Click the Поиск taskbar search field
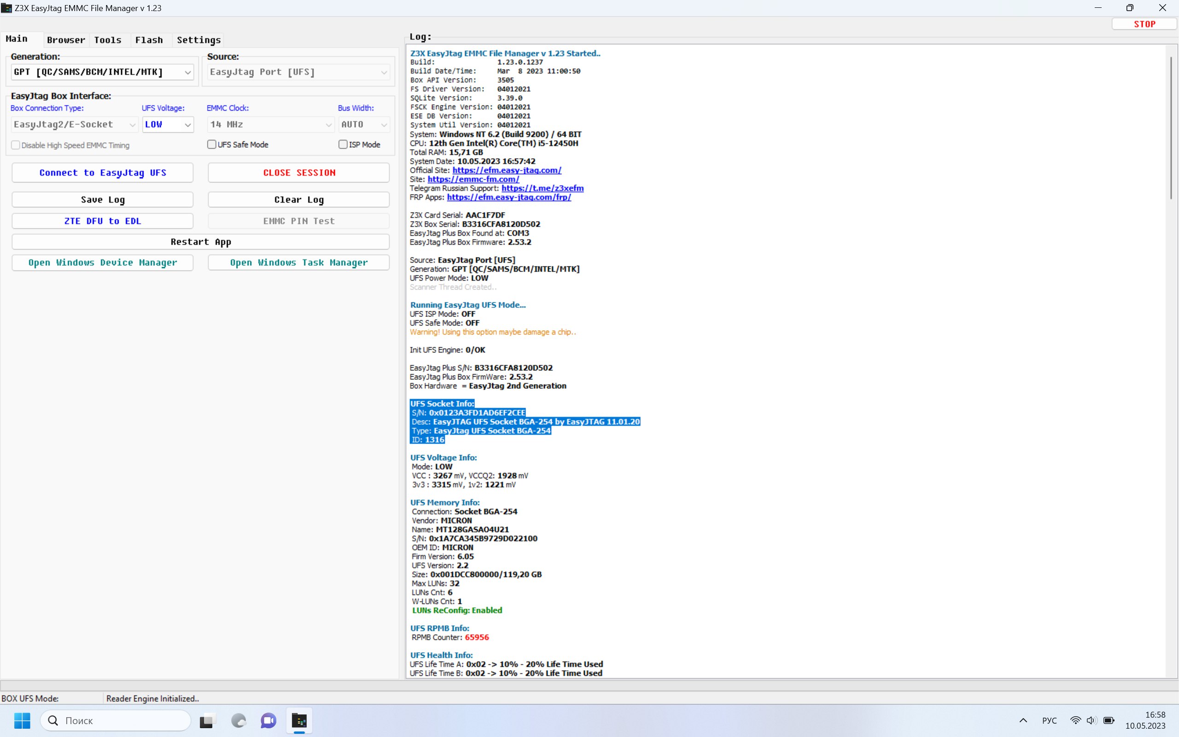 [116, 720]
